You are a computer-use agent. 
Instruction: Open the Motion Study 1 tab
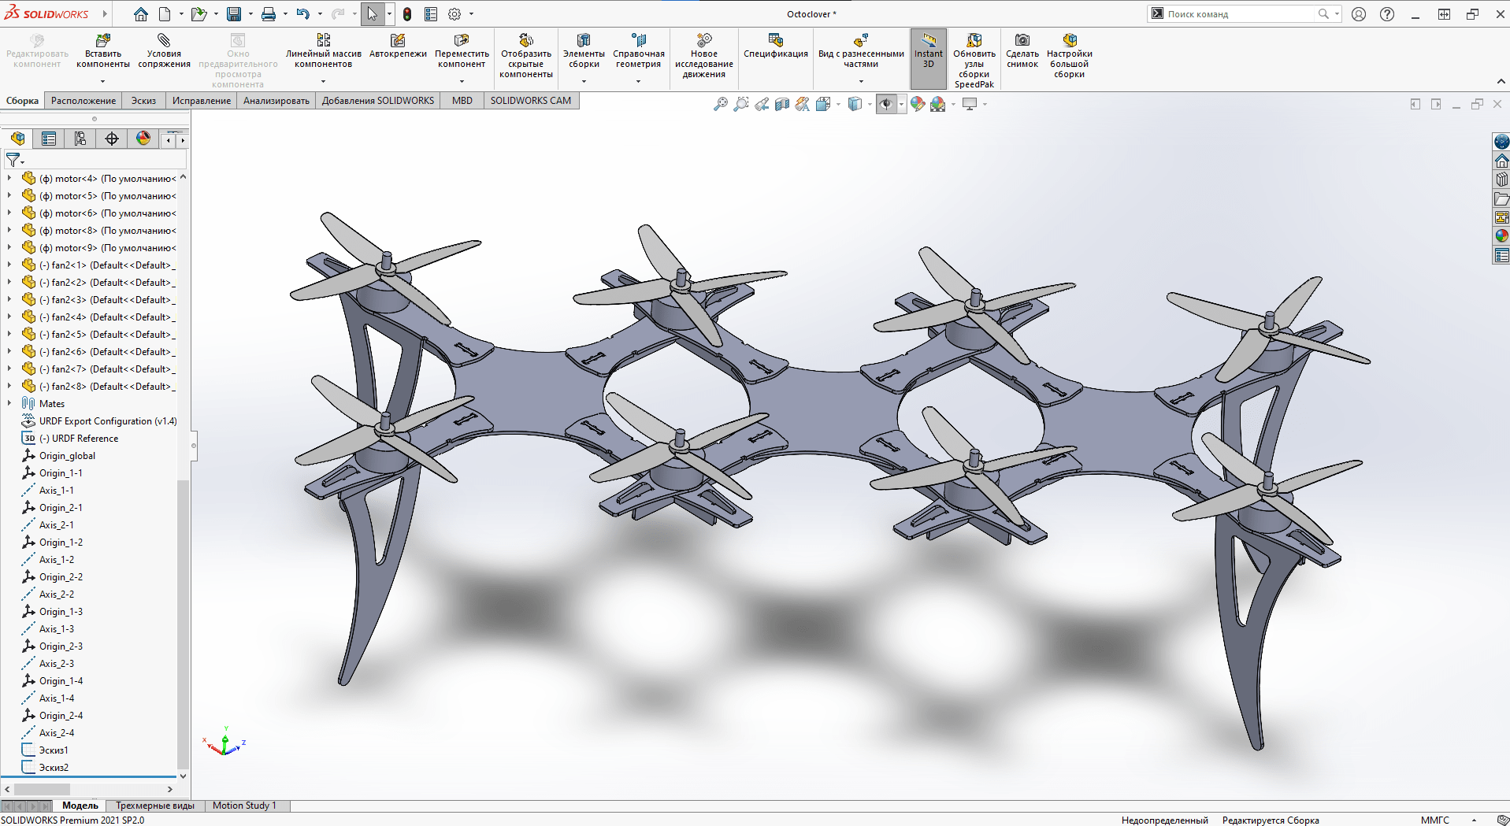click(x=244, y=806)
